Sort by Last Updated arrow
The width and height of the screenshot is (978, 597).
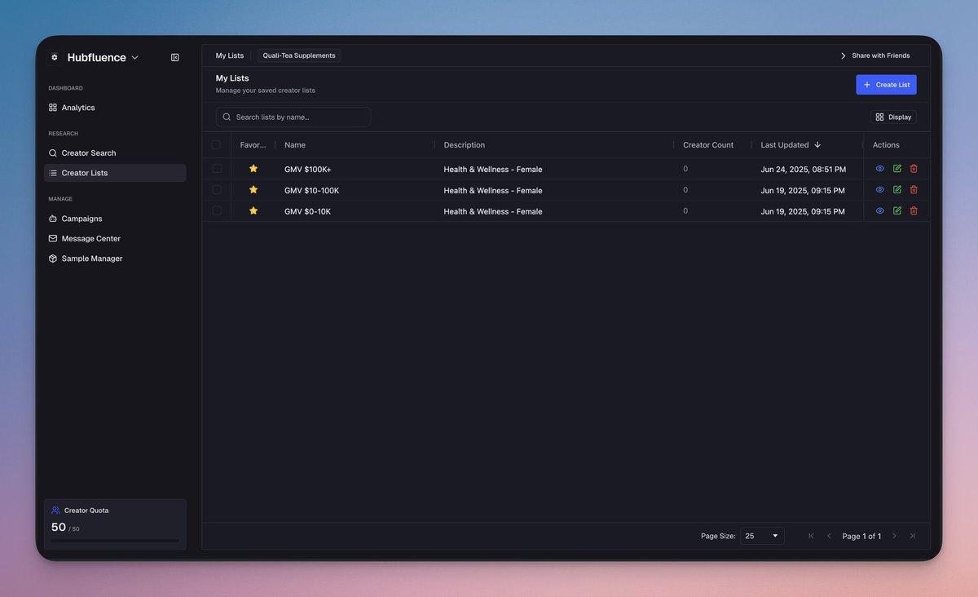(x=817, y=144)
